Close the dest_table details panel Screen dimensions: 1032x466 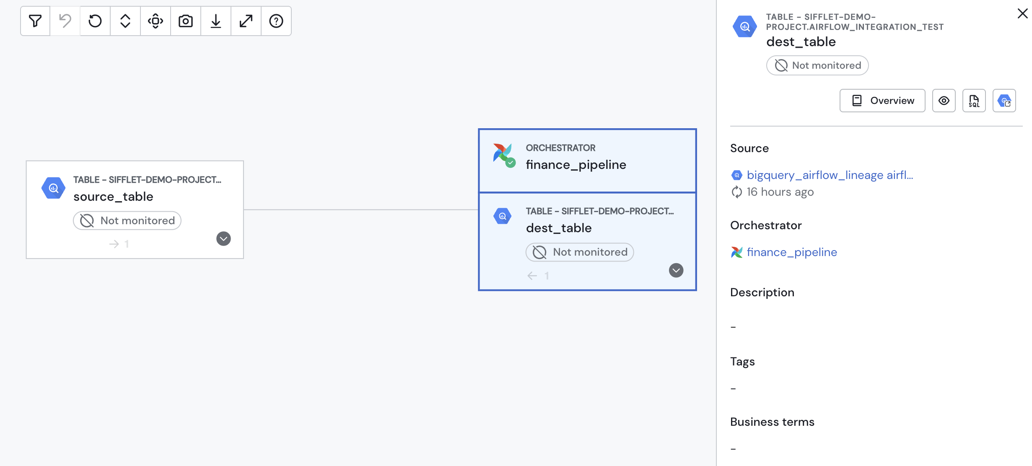(1022, 14)
